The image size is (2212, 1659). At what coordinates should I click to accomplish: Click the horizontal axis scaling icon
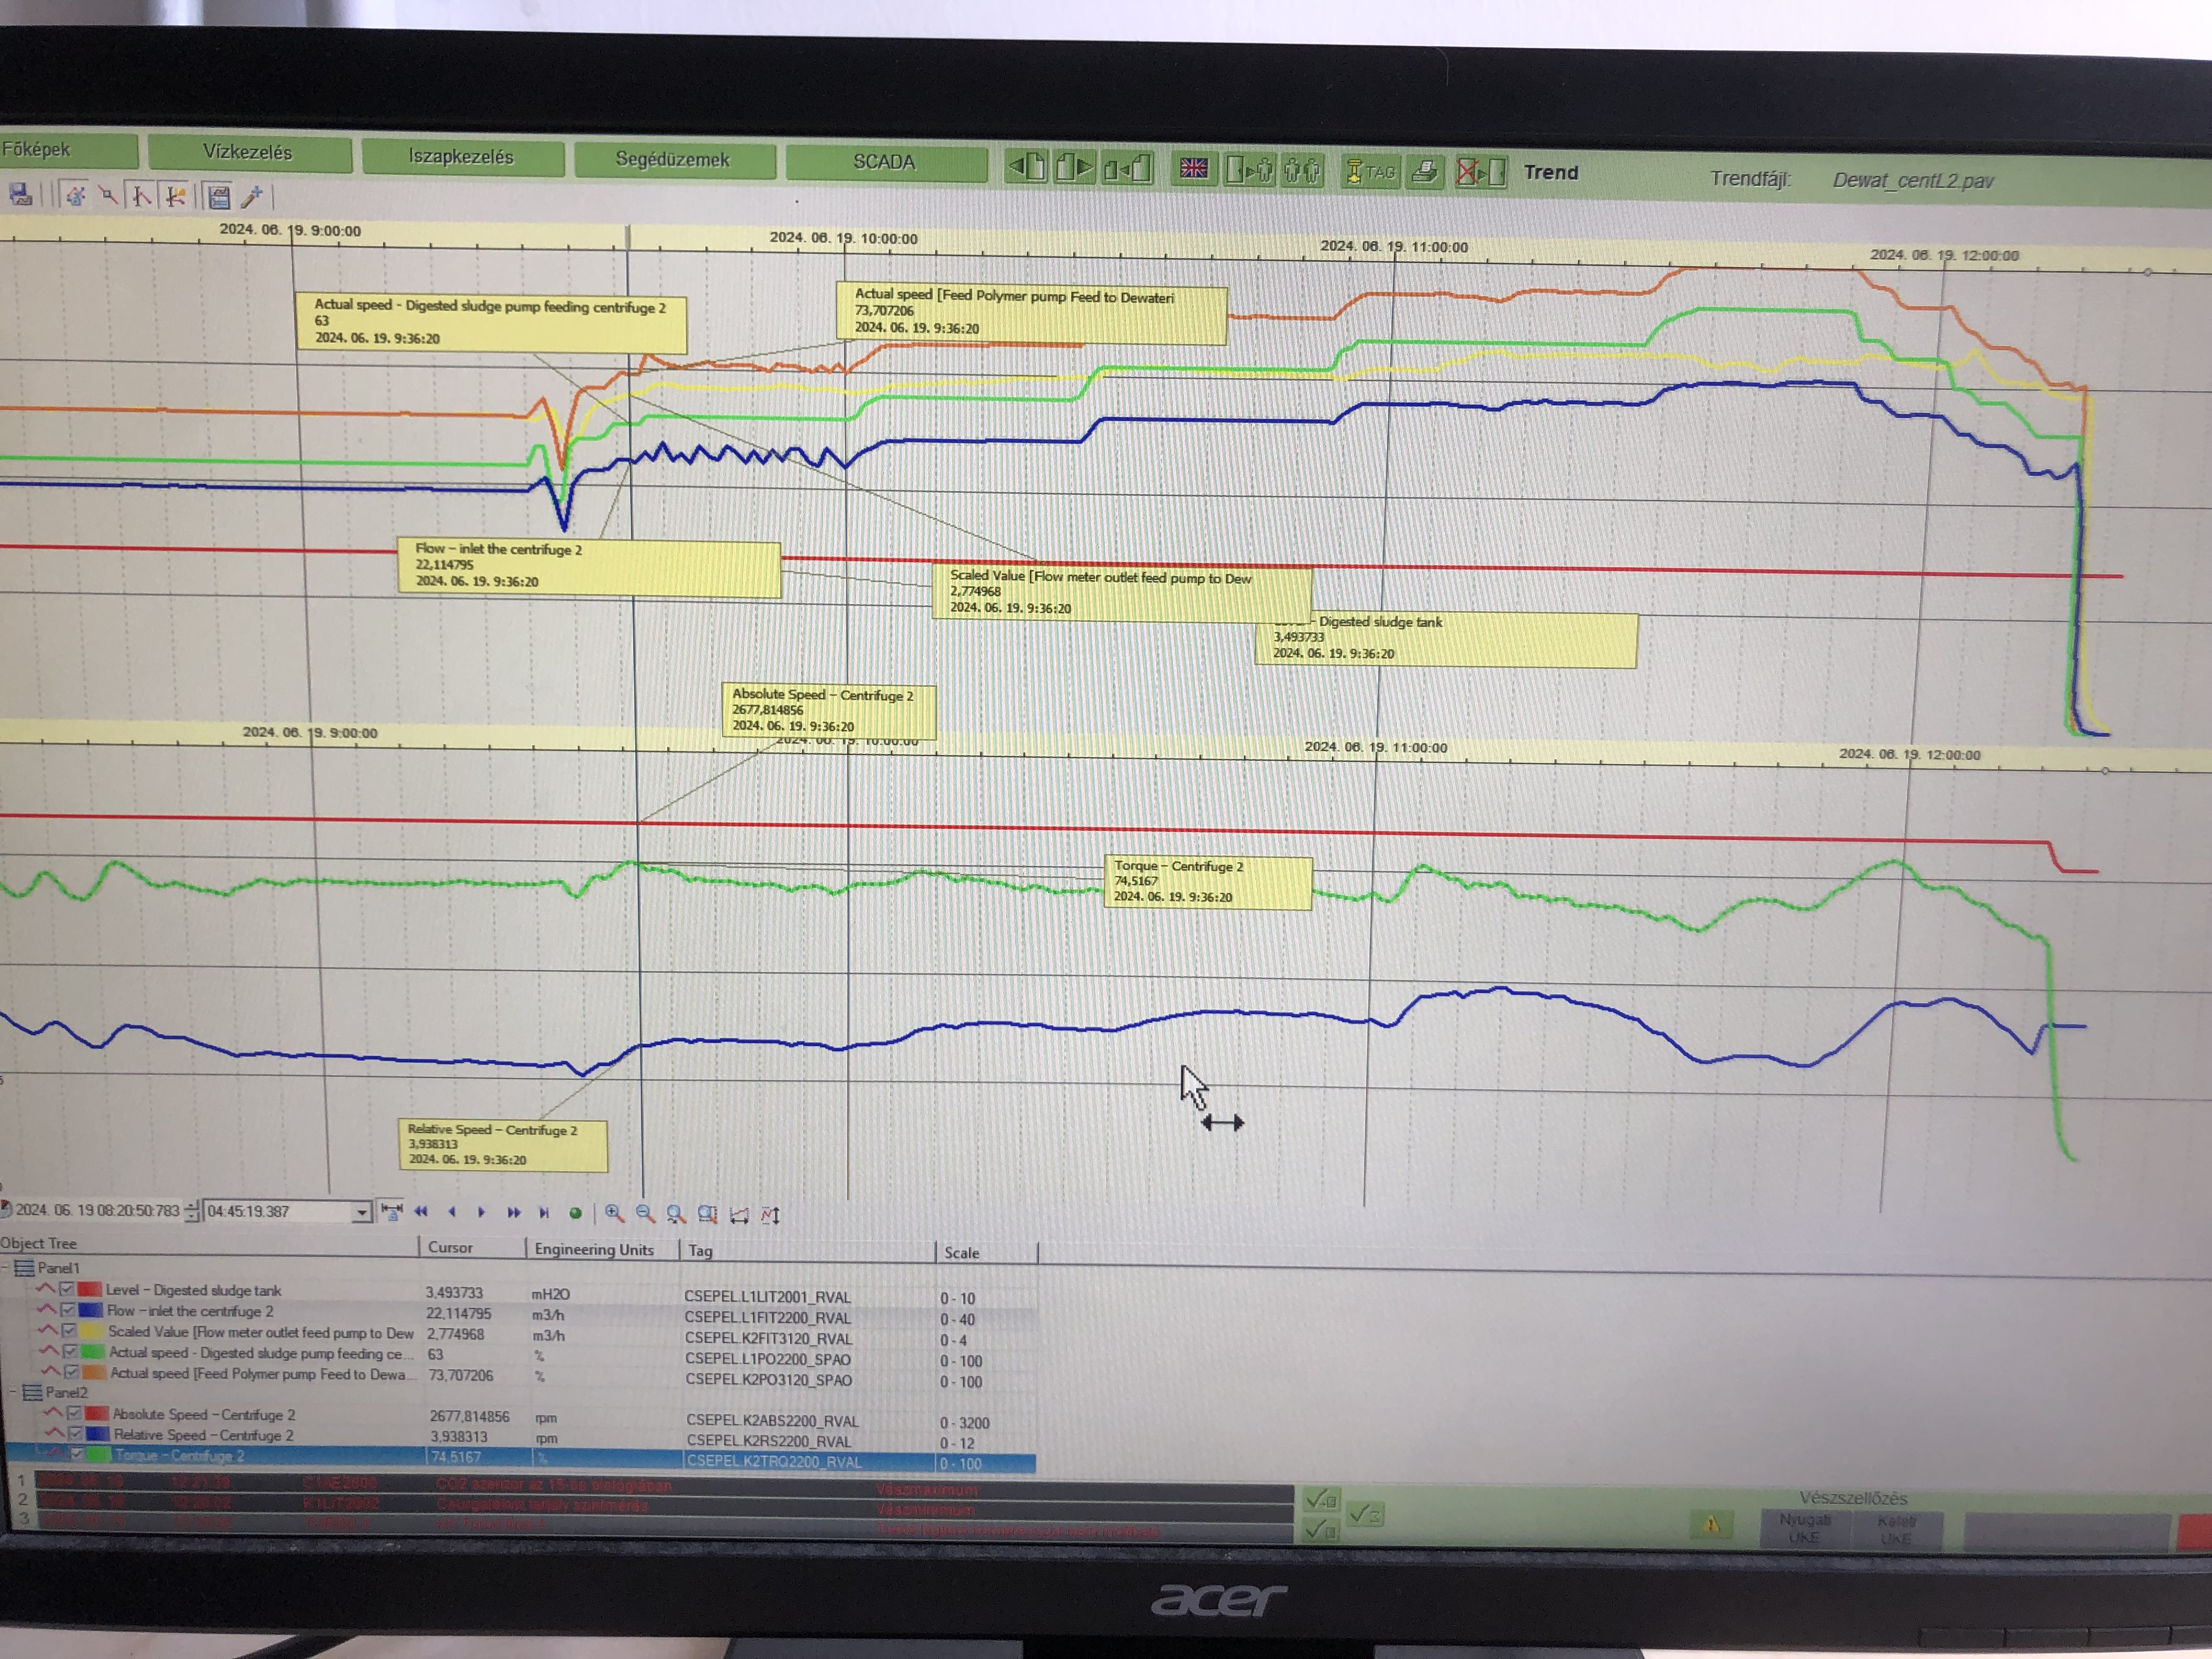point(739,1215)
